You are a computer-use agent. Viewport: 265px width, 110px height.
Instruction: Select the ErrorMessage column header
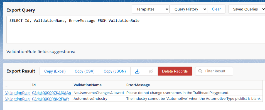coord(194,85)
